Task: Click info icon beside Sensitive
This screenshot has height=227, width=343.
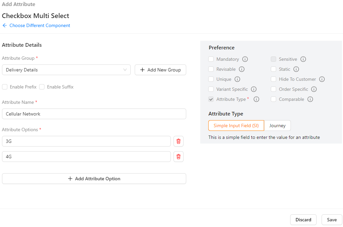Action: (303, 59)
